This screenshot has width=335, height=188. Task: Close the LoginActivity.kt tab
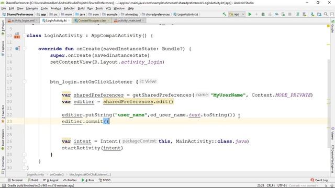pyautogui.click(x=69, y=21)
